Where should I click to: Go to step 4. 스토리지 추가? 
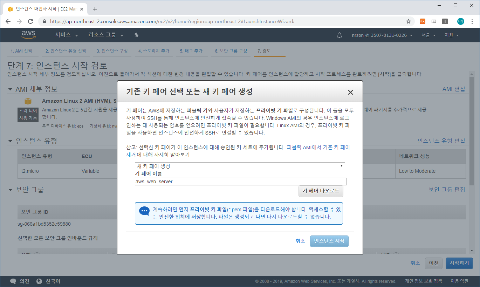point(153,51)
